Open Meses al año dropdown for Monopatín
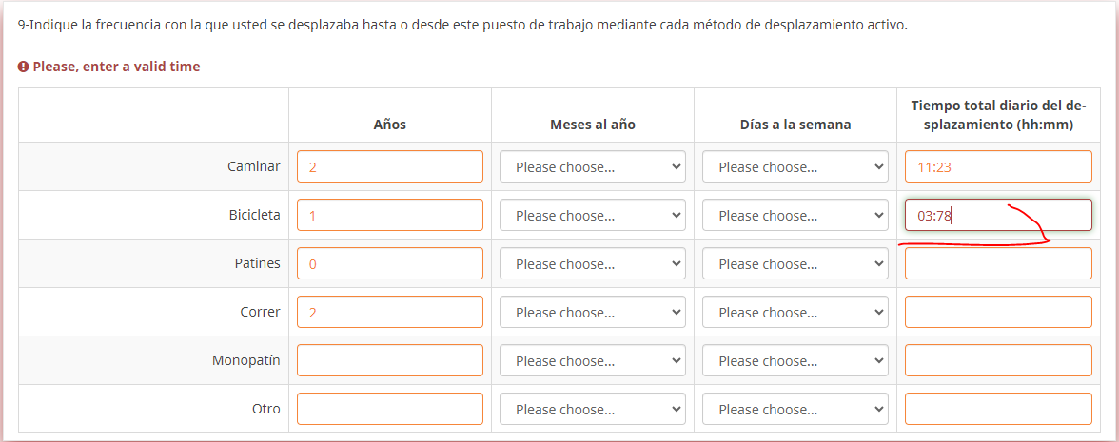 [x=592, y=360]
